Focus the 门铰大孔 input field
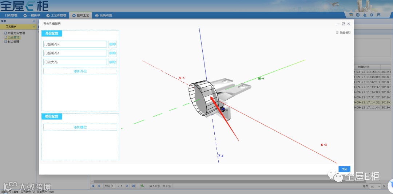The image size is (393, 194). coord(75,62)
